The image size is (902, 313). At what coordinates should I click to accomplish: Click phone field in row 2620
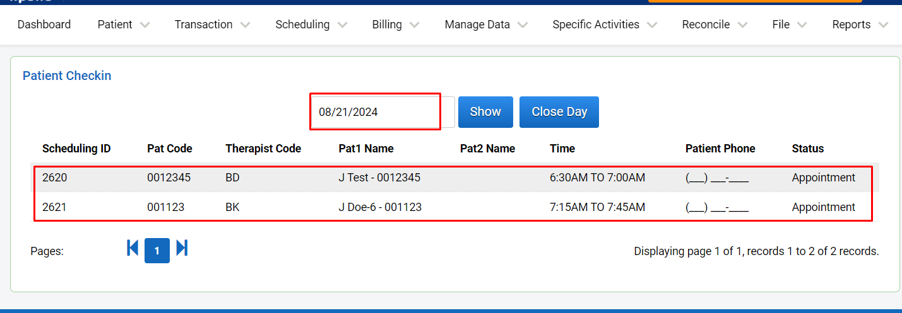click(x=717, y=178)
